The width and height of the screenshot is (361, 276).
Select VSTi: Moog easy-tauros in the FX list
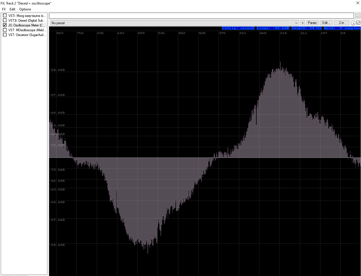pyautogui.click(x=27, y=16)
